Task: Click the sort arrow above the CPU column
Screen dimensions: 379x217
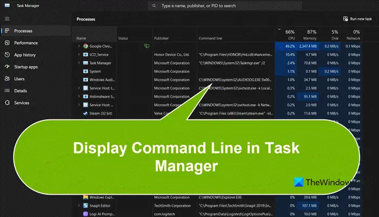Action: tap(279, 29)
